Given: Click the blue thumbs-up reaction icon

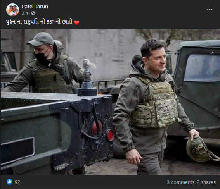Looking at the screenshot, I should click(x=9, y=182).
